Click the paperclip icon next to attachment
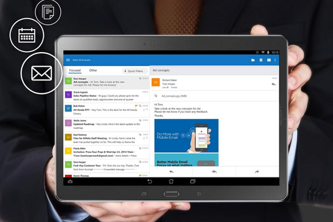 (x=156, y=96)
